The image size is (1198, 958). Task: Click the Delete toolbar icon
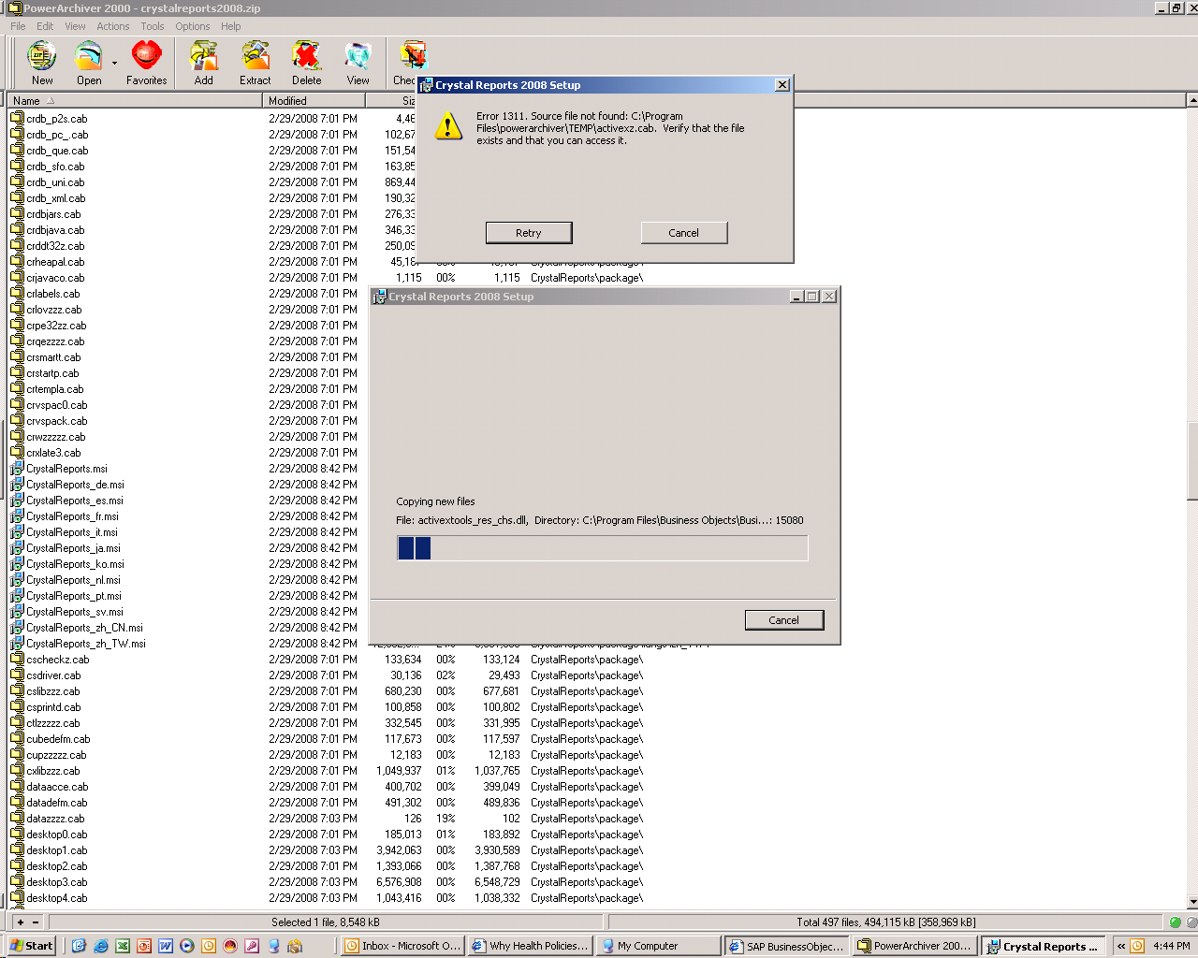307,57
